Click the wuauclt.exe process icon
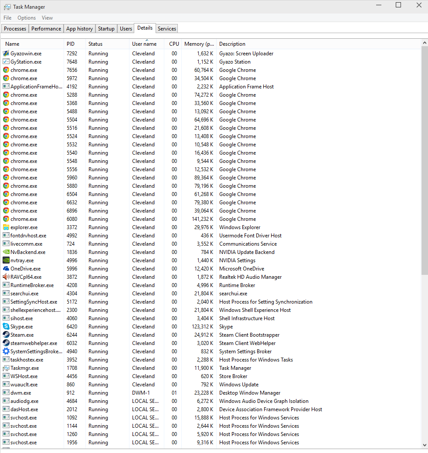Screen dimensions: 428x453 [x=6, y=385]
